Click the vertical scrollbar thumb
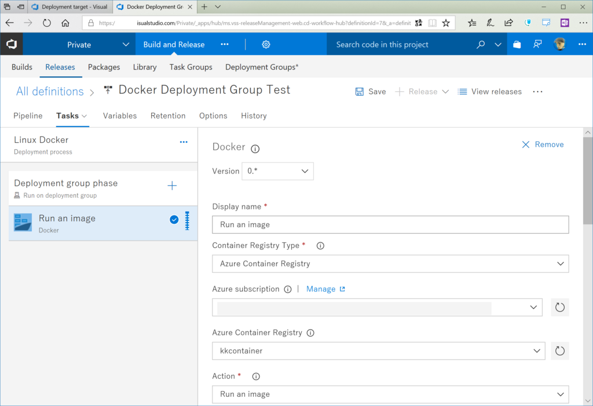Image resolution: width=593 pixels, height=406 pixels. pyautogui.click(x=588, y=181)
